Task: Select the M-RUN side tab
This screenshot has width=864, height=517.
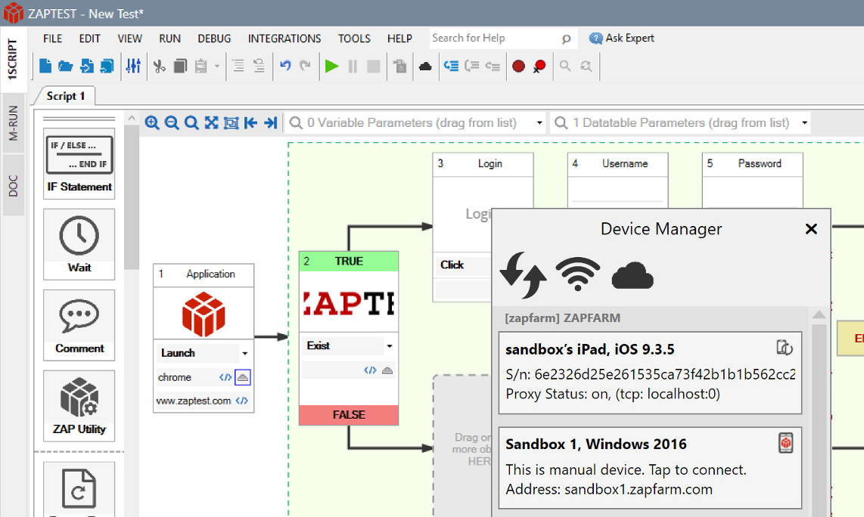Action: coord(13,123)
